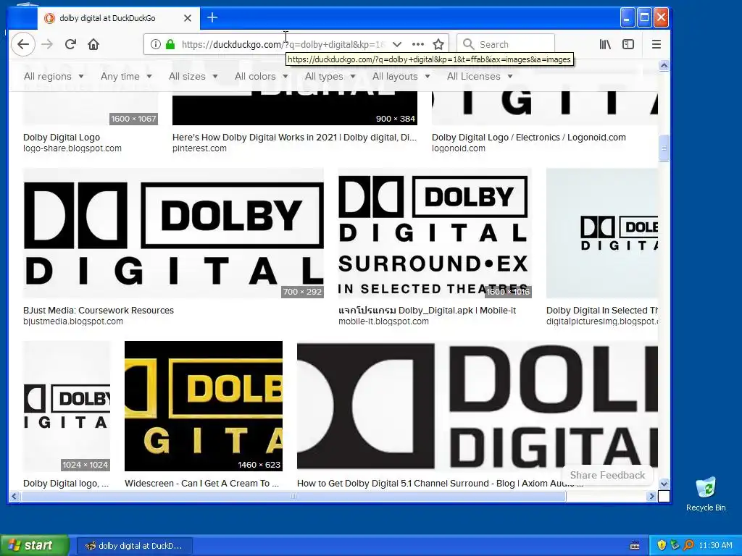Click the 11:30 AM system clock
Screen dimensions: 742x556
[715, 546]
